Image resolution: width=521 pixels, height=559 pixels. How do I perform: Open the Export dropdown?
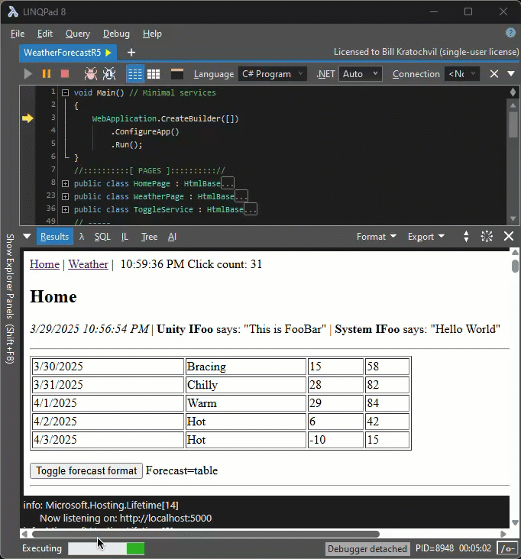(426, 237)
